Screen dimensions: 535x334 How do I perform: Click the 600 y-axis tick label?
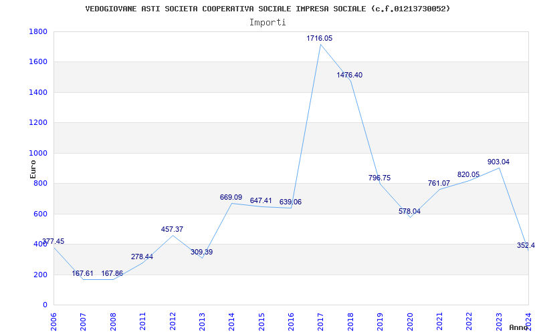[41, 214]
